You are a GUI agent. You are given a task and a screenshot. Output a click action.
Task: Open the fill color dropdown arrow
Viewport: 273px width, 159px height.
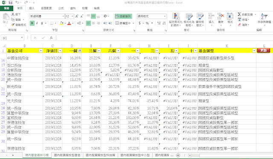tap(65, 23)
